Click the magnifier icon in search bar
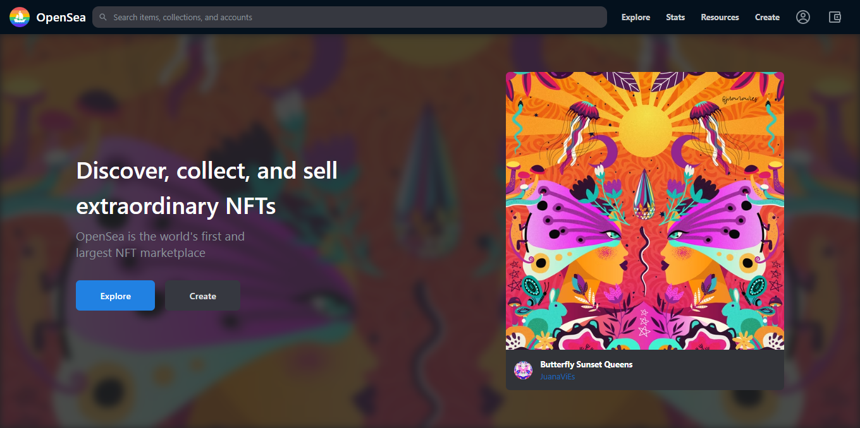 103,17
